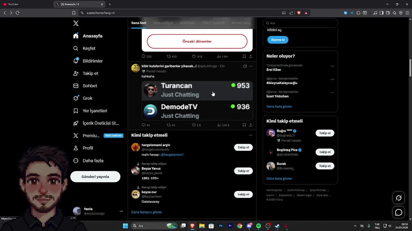Click the X logo in sidebar
The height and width of the screenshot is (231, 412).
pyautogui.click(x=76, y=23)
